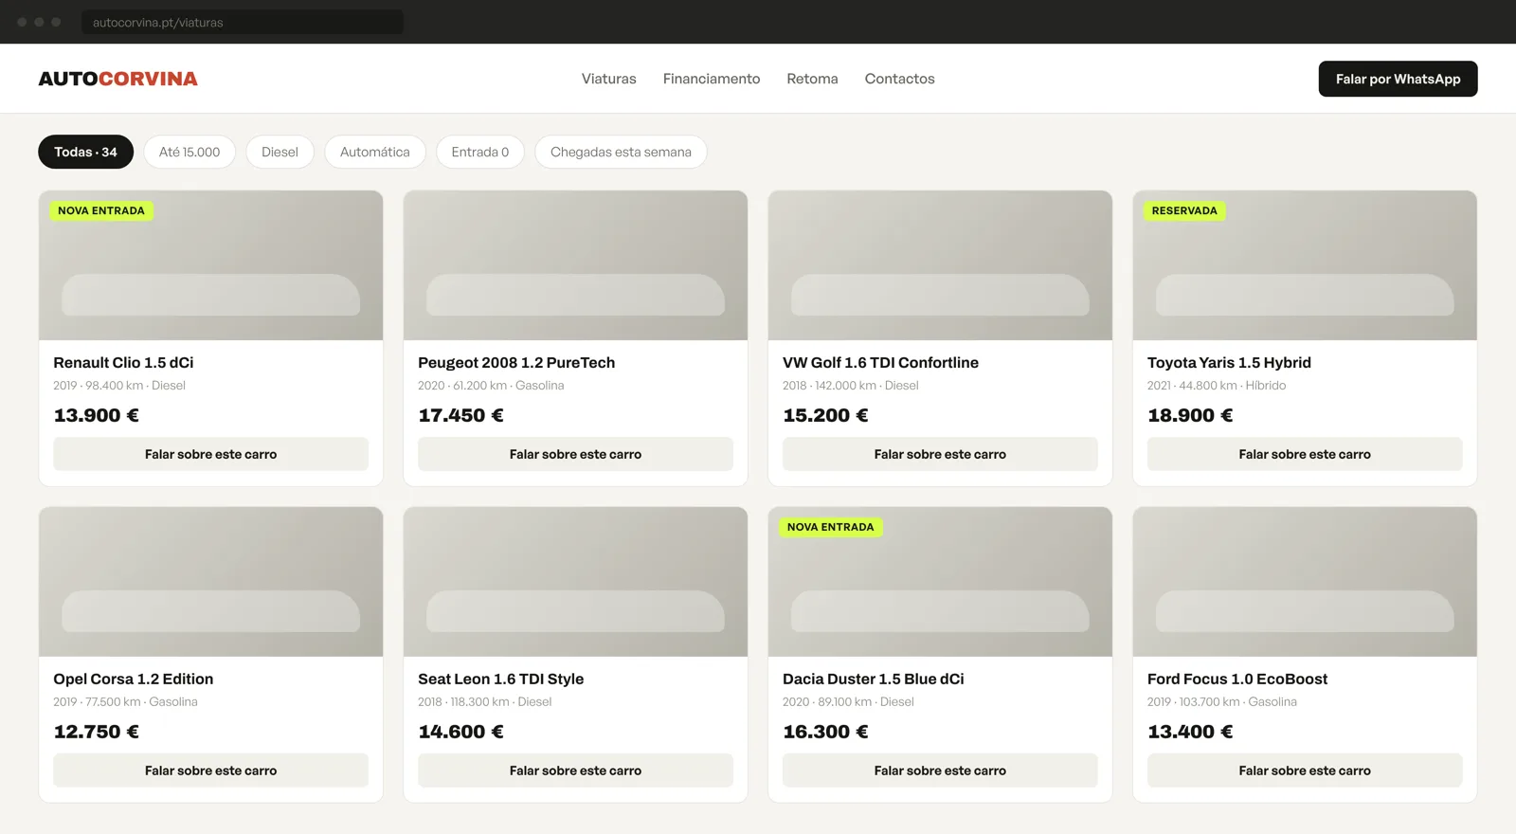Navigate to Contactos
Screen dimensions: 1516x834
tap(899, 79)
